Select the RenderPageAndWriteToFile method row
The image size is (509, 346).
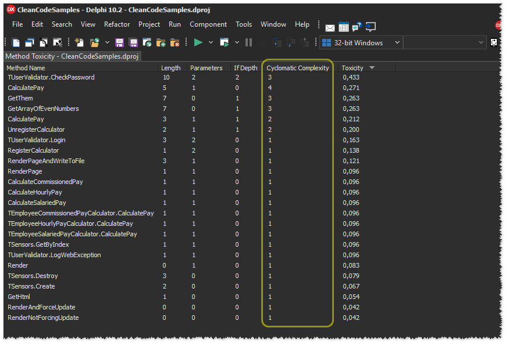(200, 161)
